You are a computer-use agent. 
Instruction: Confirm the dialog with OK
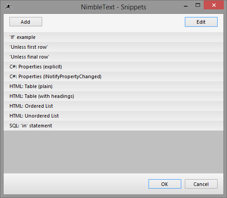165,184
